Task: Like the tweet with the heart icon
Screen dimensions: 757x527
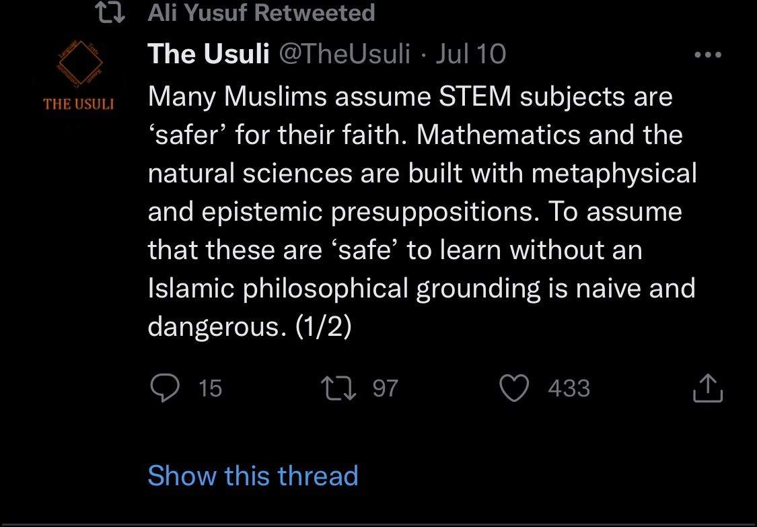Action: click(514, 388)
